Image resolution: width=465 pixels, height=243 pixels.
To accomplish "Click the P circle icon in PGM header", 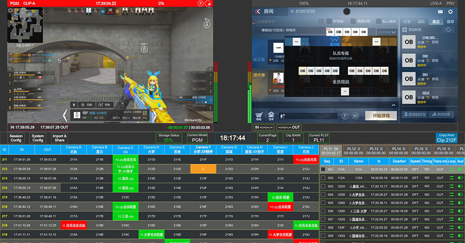I will click(x=200, y=3).
